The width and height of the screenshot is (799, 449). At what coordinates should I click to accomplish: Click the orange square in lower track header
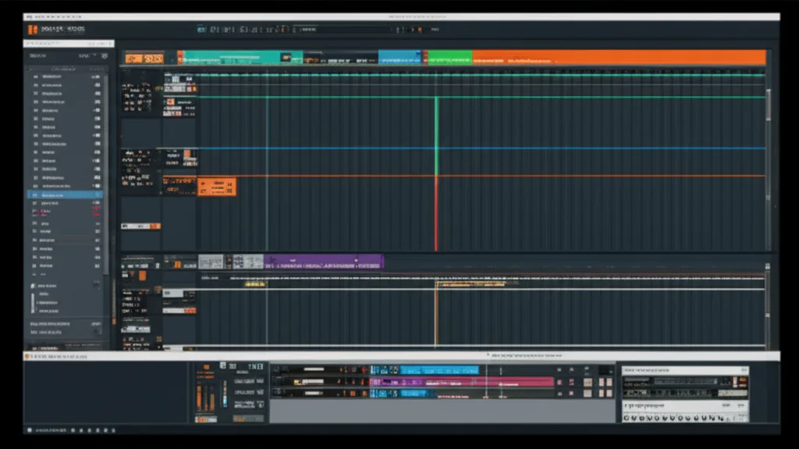pos(142,276)
